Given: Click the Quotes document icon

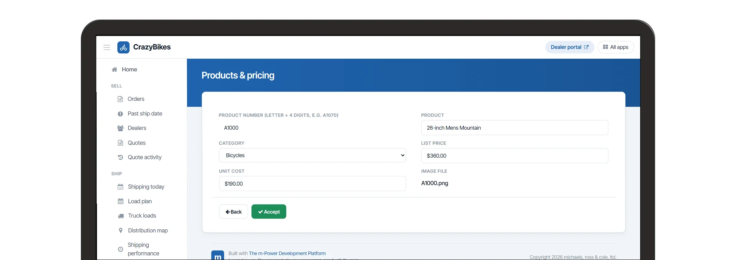Looking at the screenshot, I should pos(120,143).
